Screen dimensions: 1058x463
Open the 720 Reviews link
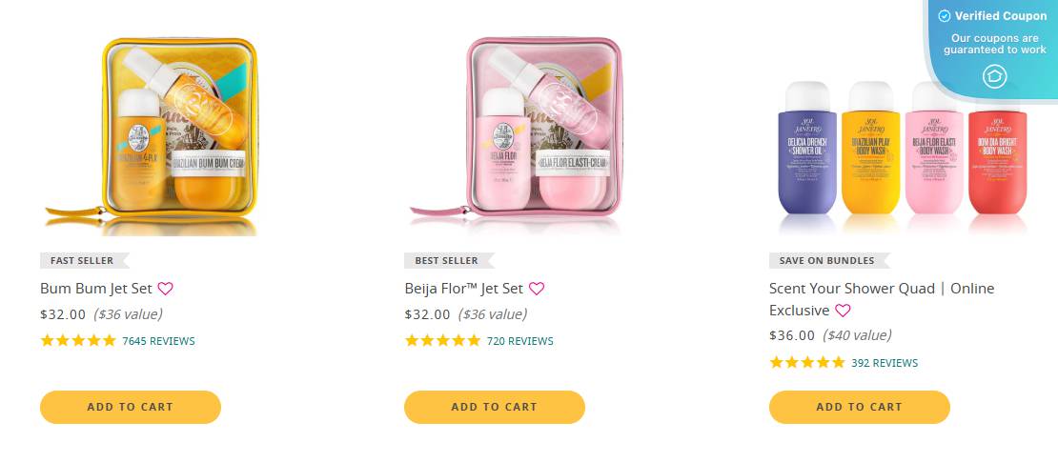coord(520,341)
